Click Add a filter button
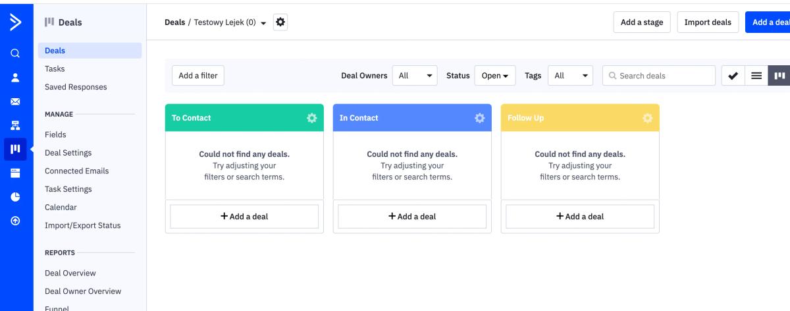This screenshot has width=790, height=311. 198,76
